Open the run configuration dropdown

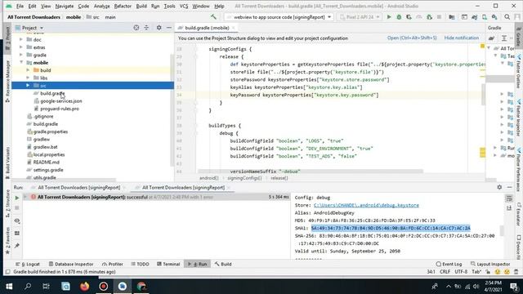tap(279, 17)
